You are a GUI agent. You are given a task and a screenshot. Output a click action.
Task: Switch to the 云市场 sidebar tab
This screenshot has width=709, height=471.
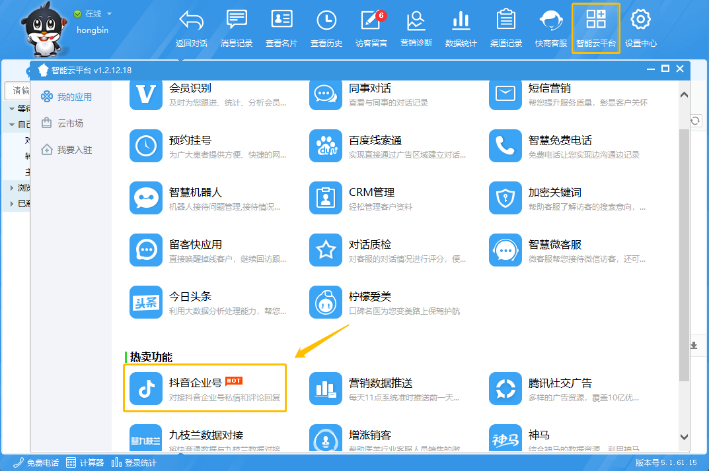(x=69, y=123)
